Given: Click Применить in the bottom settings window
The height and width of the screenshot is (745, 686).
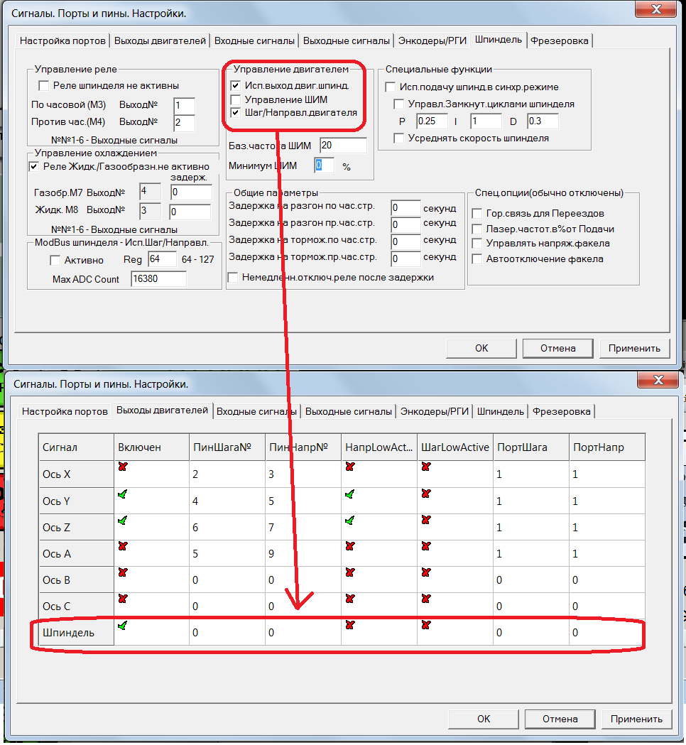Looking at the screenshot, I should coord(636,719).
